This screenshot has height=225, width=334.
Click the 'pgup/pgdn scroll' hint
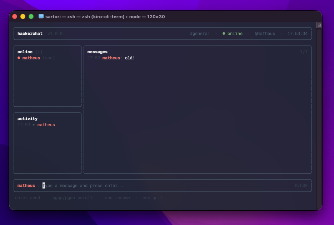73,198
